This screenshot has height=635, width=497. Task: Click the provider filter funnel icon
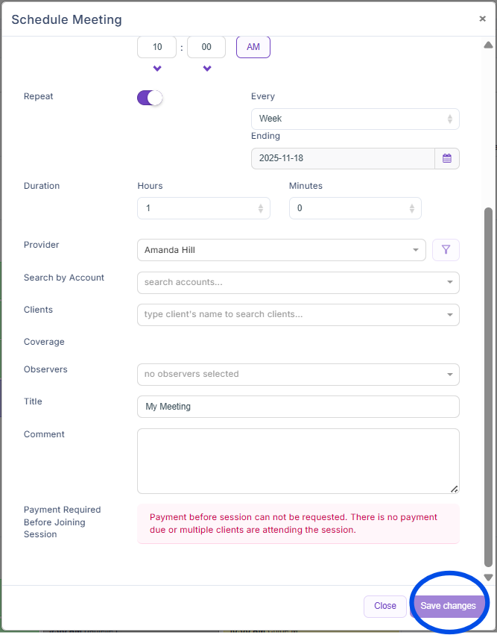click(x=446, y=250)
